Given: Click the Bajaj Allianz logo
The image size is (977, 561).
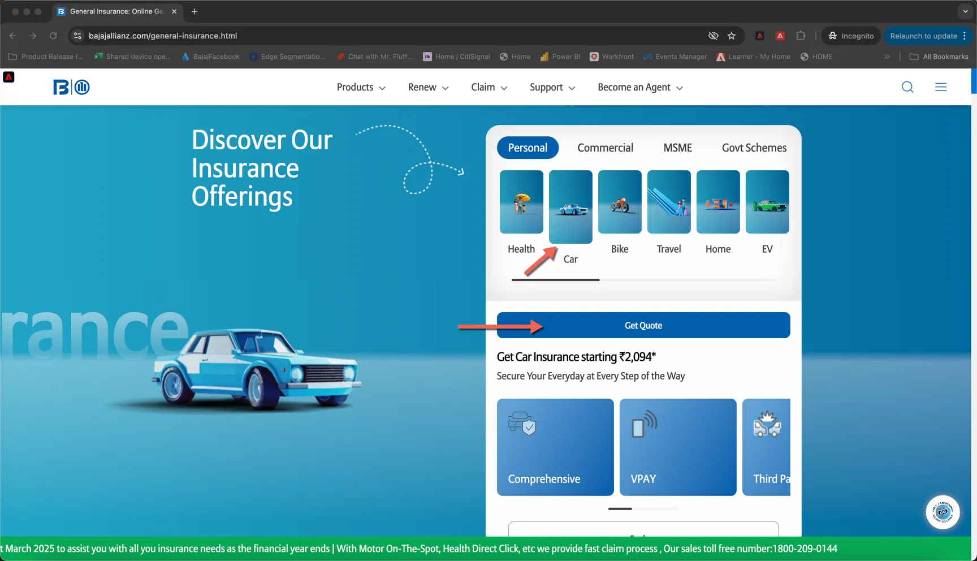Looking at the screenshot, I should coord(71,87).
